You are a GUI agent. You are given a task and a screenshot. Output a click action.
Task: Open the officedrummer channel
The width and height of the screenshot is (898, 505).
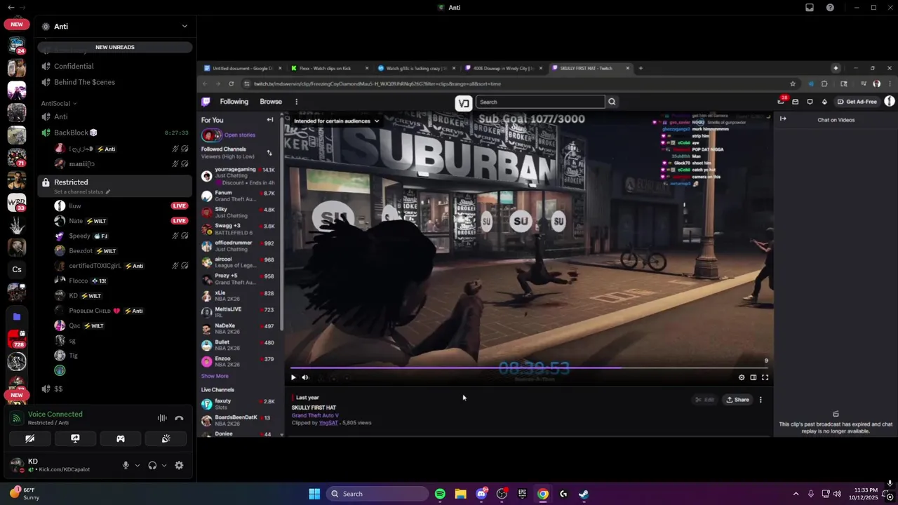point(239,245)
